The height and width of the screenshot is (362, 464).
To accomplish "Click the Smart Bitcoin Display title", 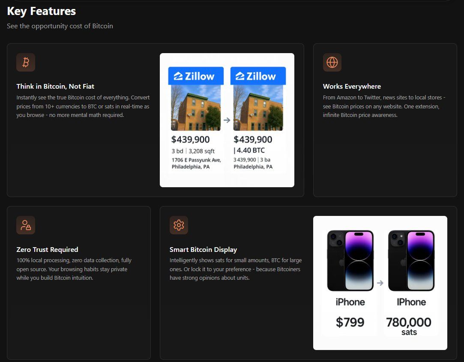I will click(203, 250).
